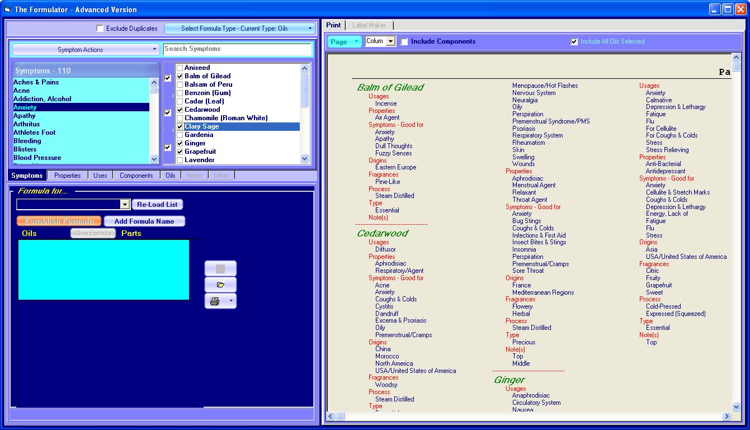Enable the Exclude Duplicates checkbox
This screenshot has width=750, height=430.
(100, 29)
